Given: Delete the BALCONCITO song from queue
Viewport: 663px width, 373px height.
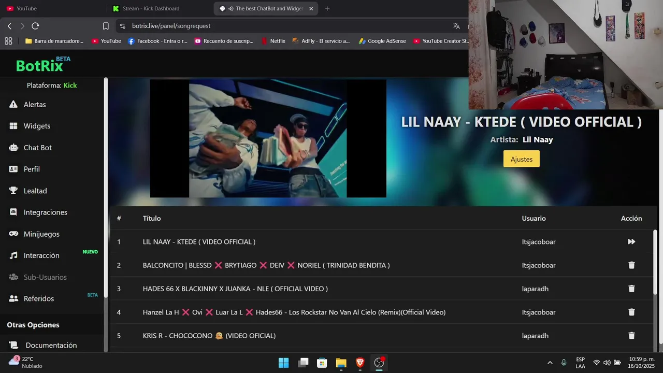Looking at the screenshot, I should click(631, 265).
